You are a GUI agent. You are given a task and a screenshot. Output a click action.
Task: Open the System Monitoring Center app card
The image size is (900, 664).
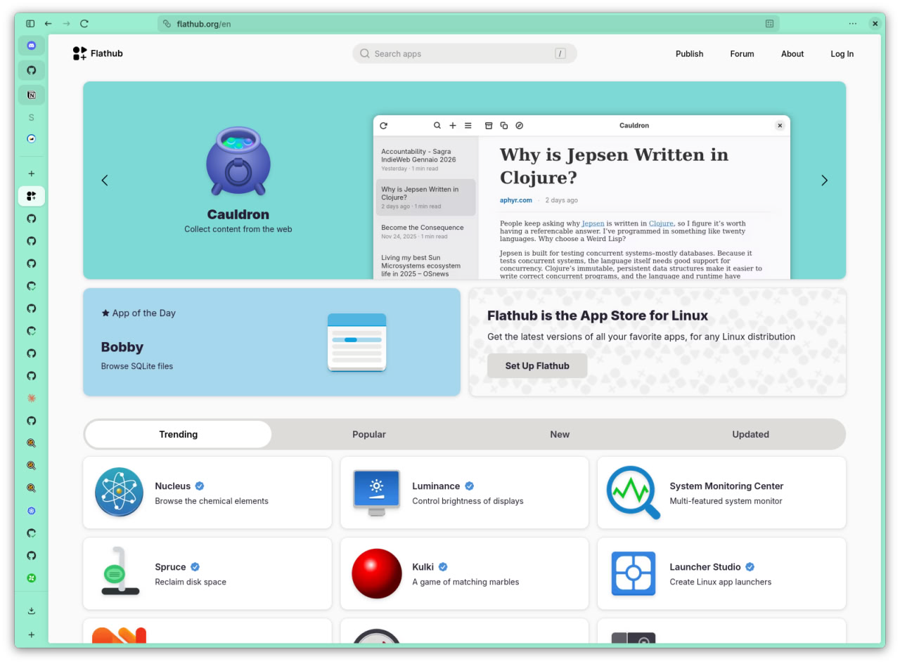tap(721, 493)
